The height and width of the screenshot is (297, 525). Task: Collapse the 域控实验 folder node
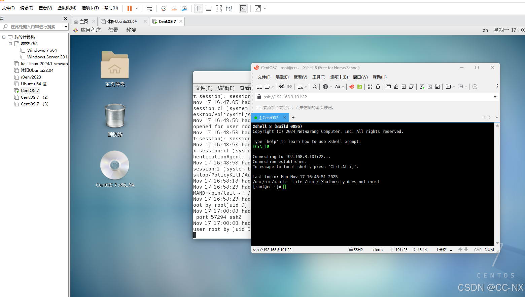tap(10, 44)
